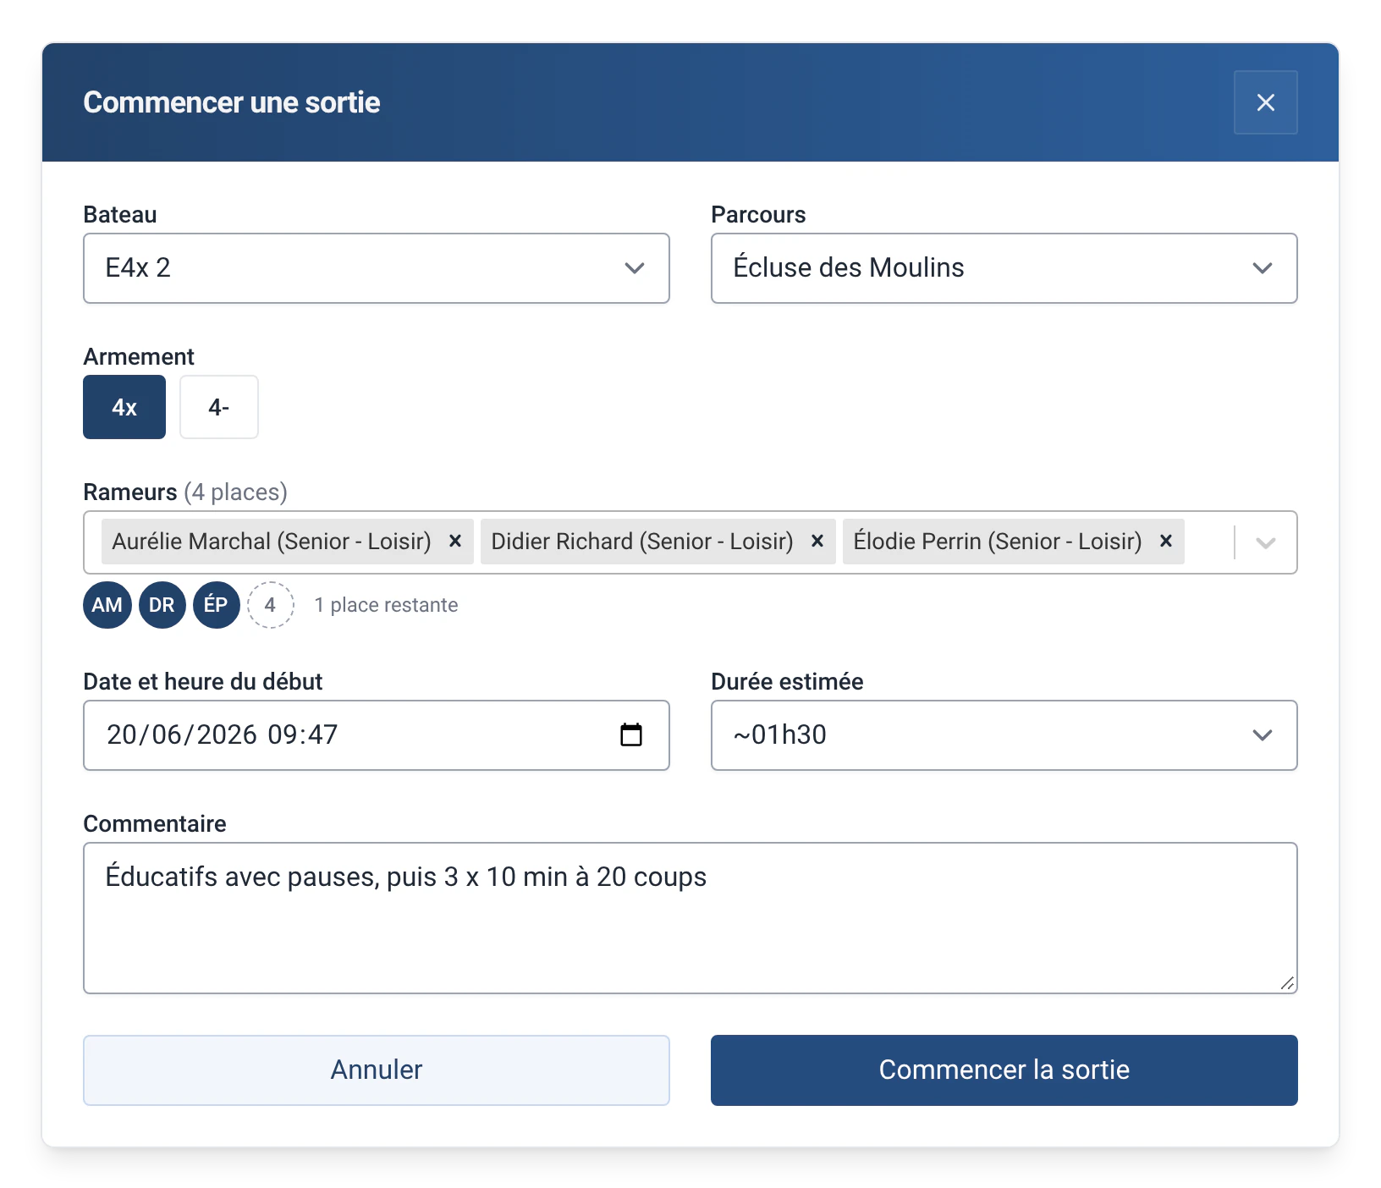This screenshot has width=1381, height=1188.
Task: Click the Rameurs (4 places) label
Action: [185, 492]
